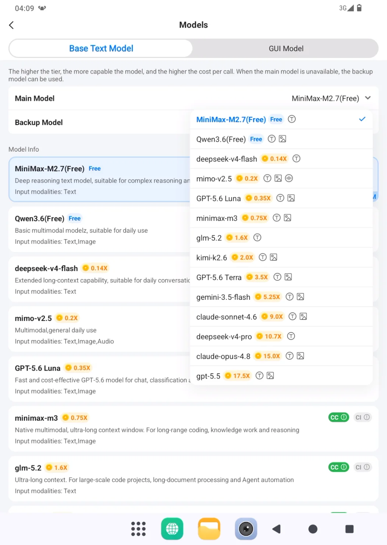This screenshot has width=387, height=545.
Task: Click 17.5X cost badge in gpt-5.5 option
Action: tap(237, 376)
